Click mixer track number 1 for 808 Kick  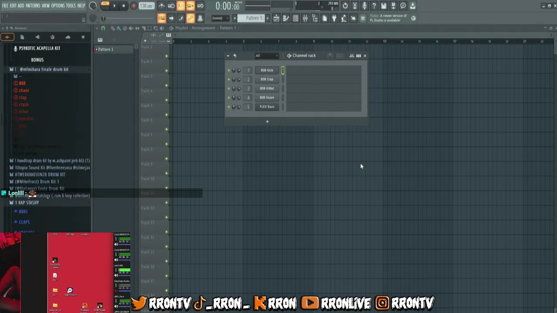click(248, 70)
